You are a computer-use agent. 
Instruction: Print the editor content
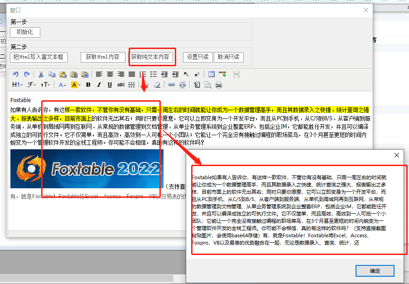click(219, 85)
